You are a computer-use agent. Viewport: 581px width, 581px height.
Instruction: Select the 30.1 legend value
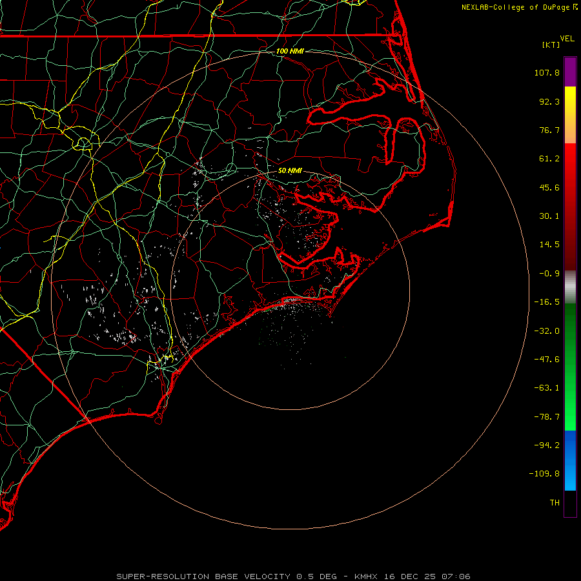click(549, 216)
